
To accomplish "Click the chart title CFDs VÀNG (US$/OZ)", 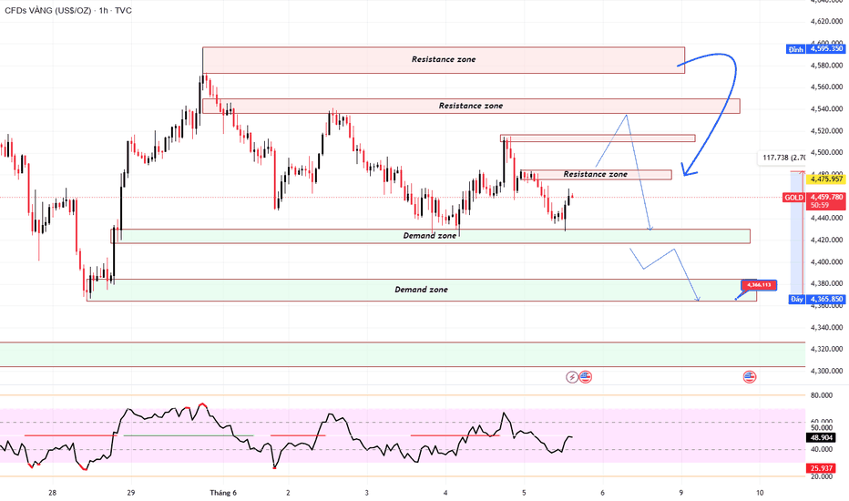I will click(x=48, y=10).
